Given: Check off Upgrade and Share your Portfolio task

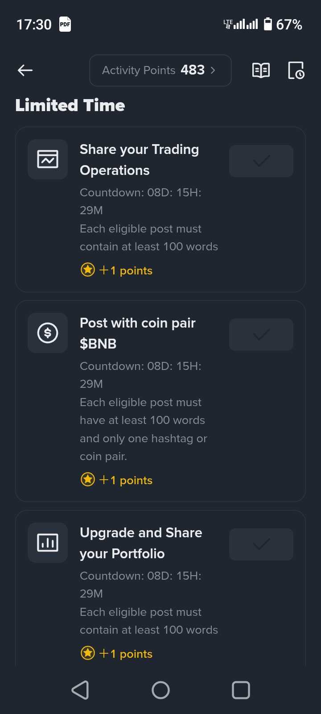Looking at the screenshot, I should [261, 544].
